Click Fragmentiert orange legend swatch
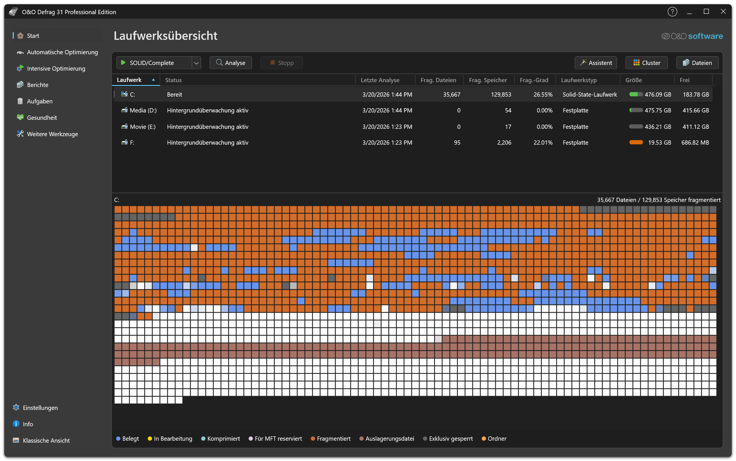This screenshot has width=736, height=461. [x=312, y=438]
